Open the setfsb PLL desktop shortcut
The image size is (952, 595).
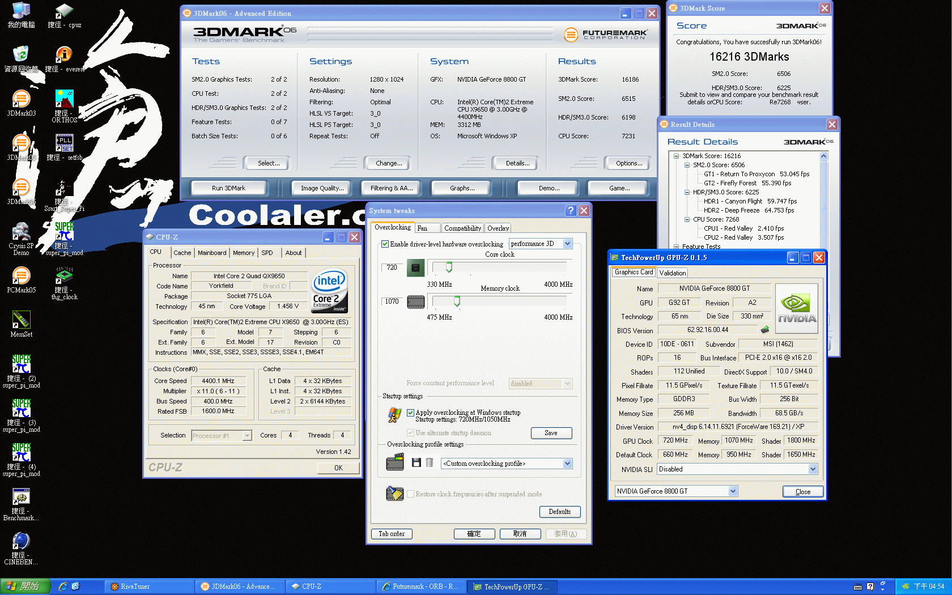[x=64, y=147]
